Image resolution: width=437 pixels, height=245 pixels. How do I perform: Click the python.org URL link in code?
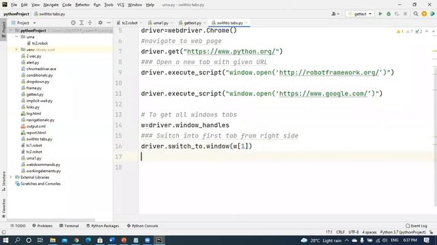click(x=231, y=52)
